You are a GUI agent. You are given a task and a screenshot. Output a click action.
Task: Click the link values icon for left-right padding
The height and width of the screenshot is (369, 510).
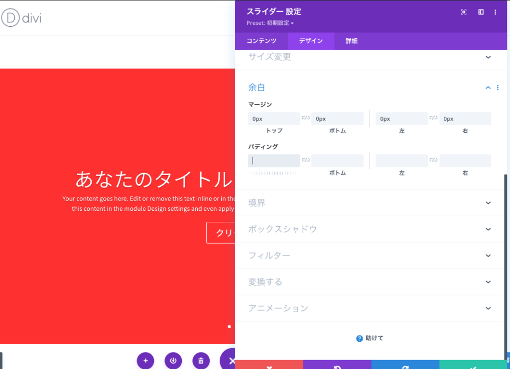(x=433, y=160)
